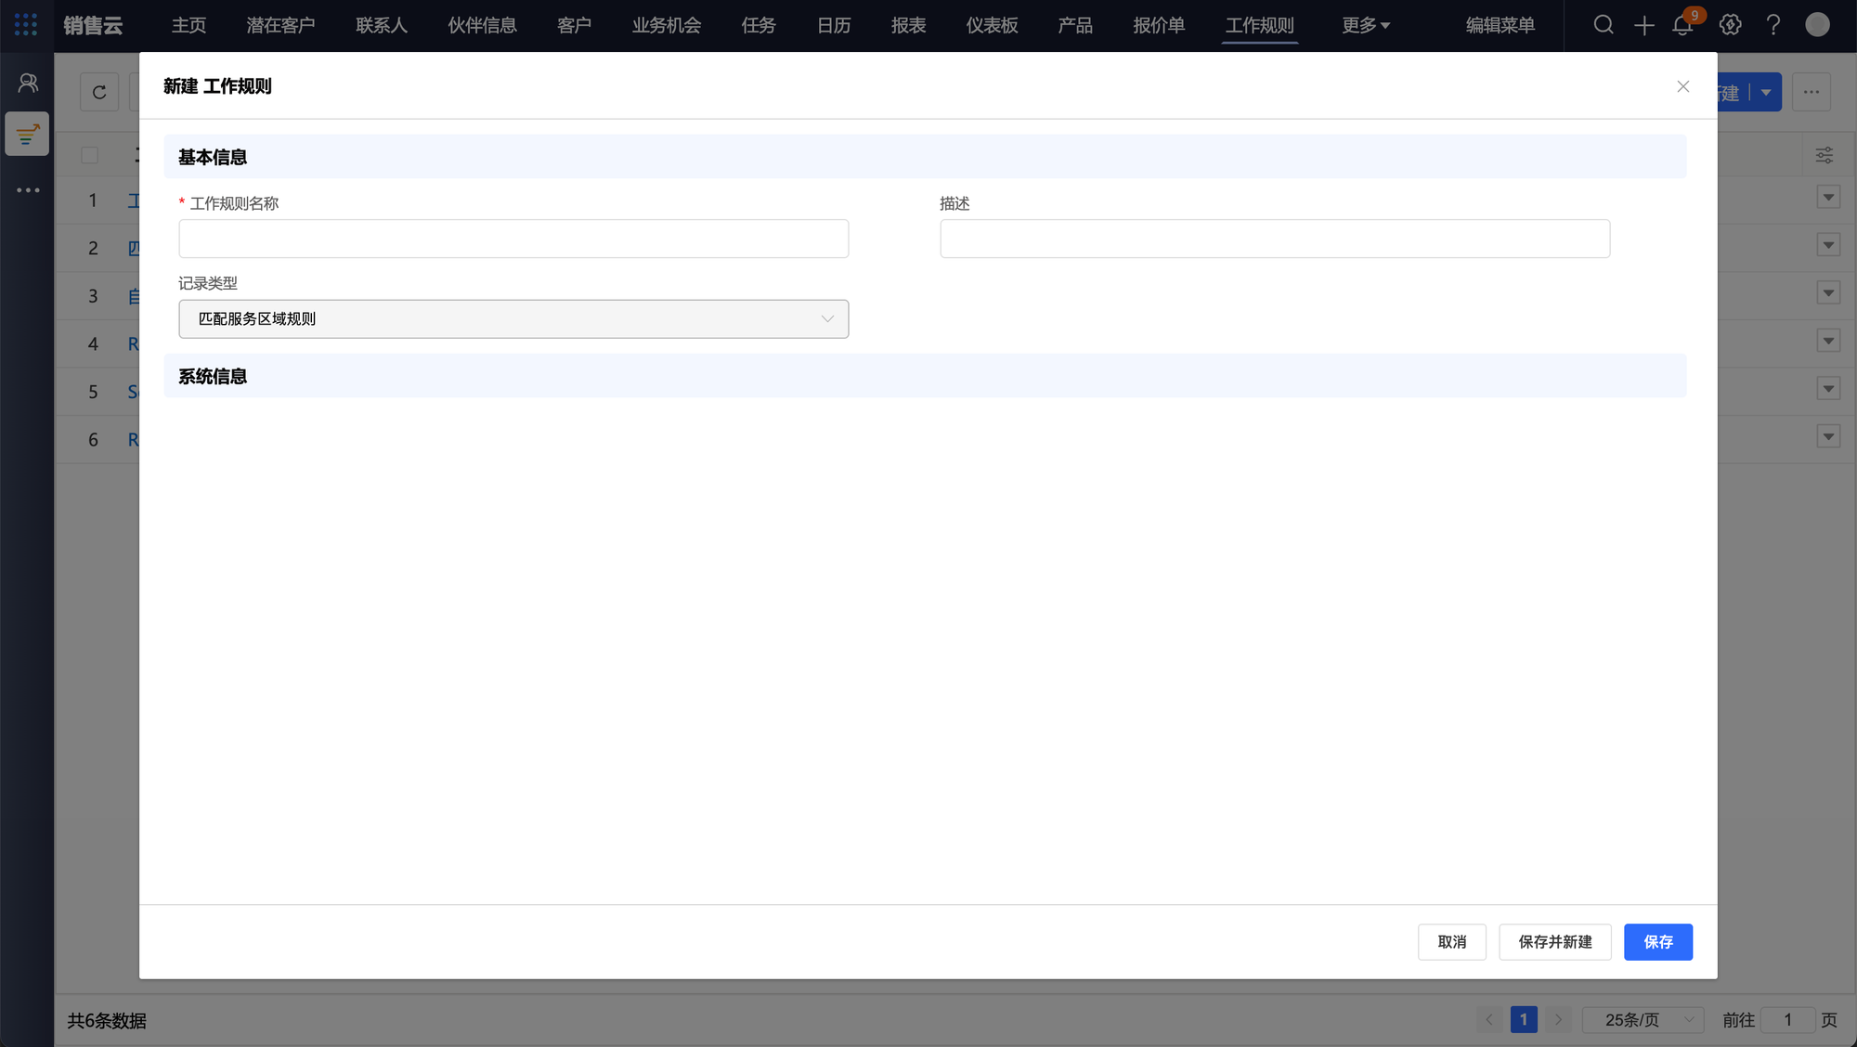The height and width of the screenshot is (1047, 1857).
Task: Open the 25条/页 page size dropdown
Action: (x=1643, y=1020)
